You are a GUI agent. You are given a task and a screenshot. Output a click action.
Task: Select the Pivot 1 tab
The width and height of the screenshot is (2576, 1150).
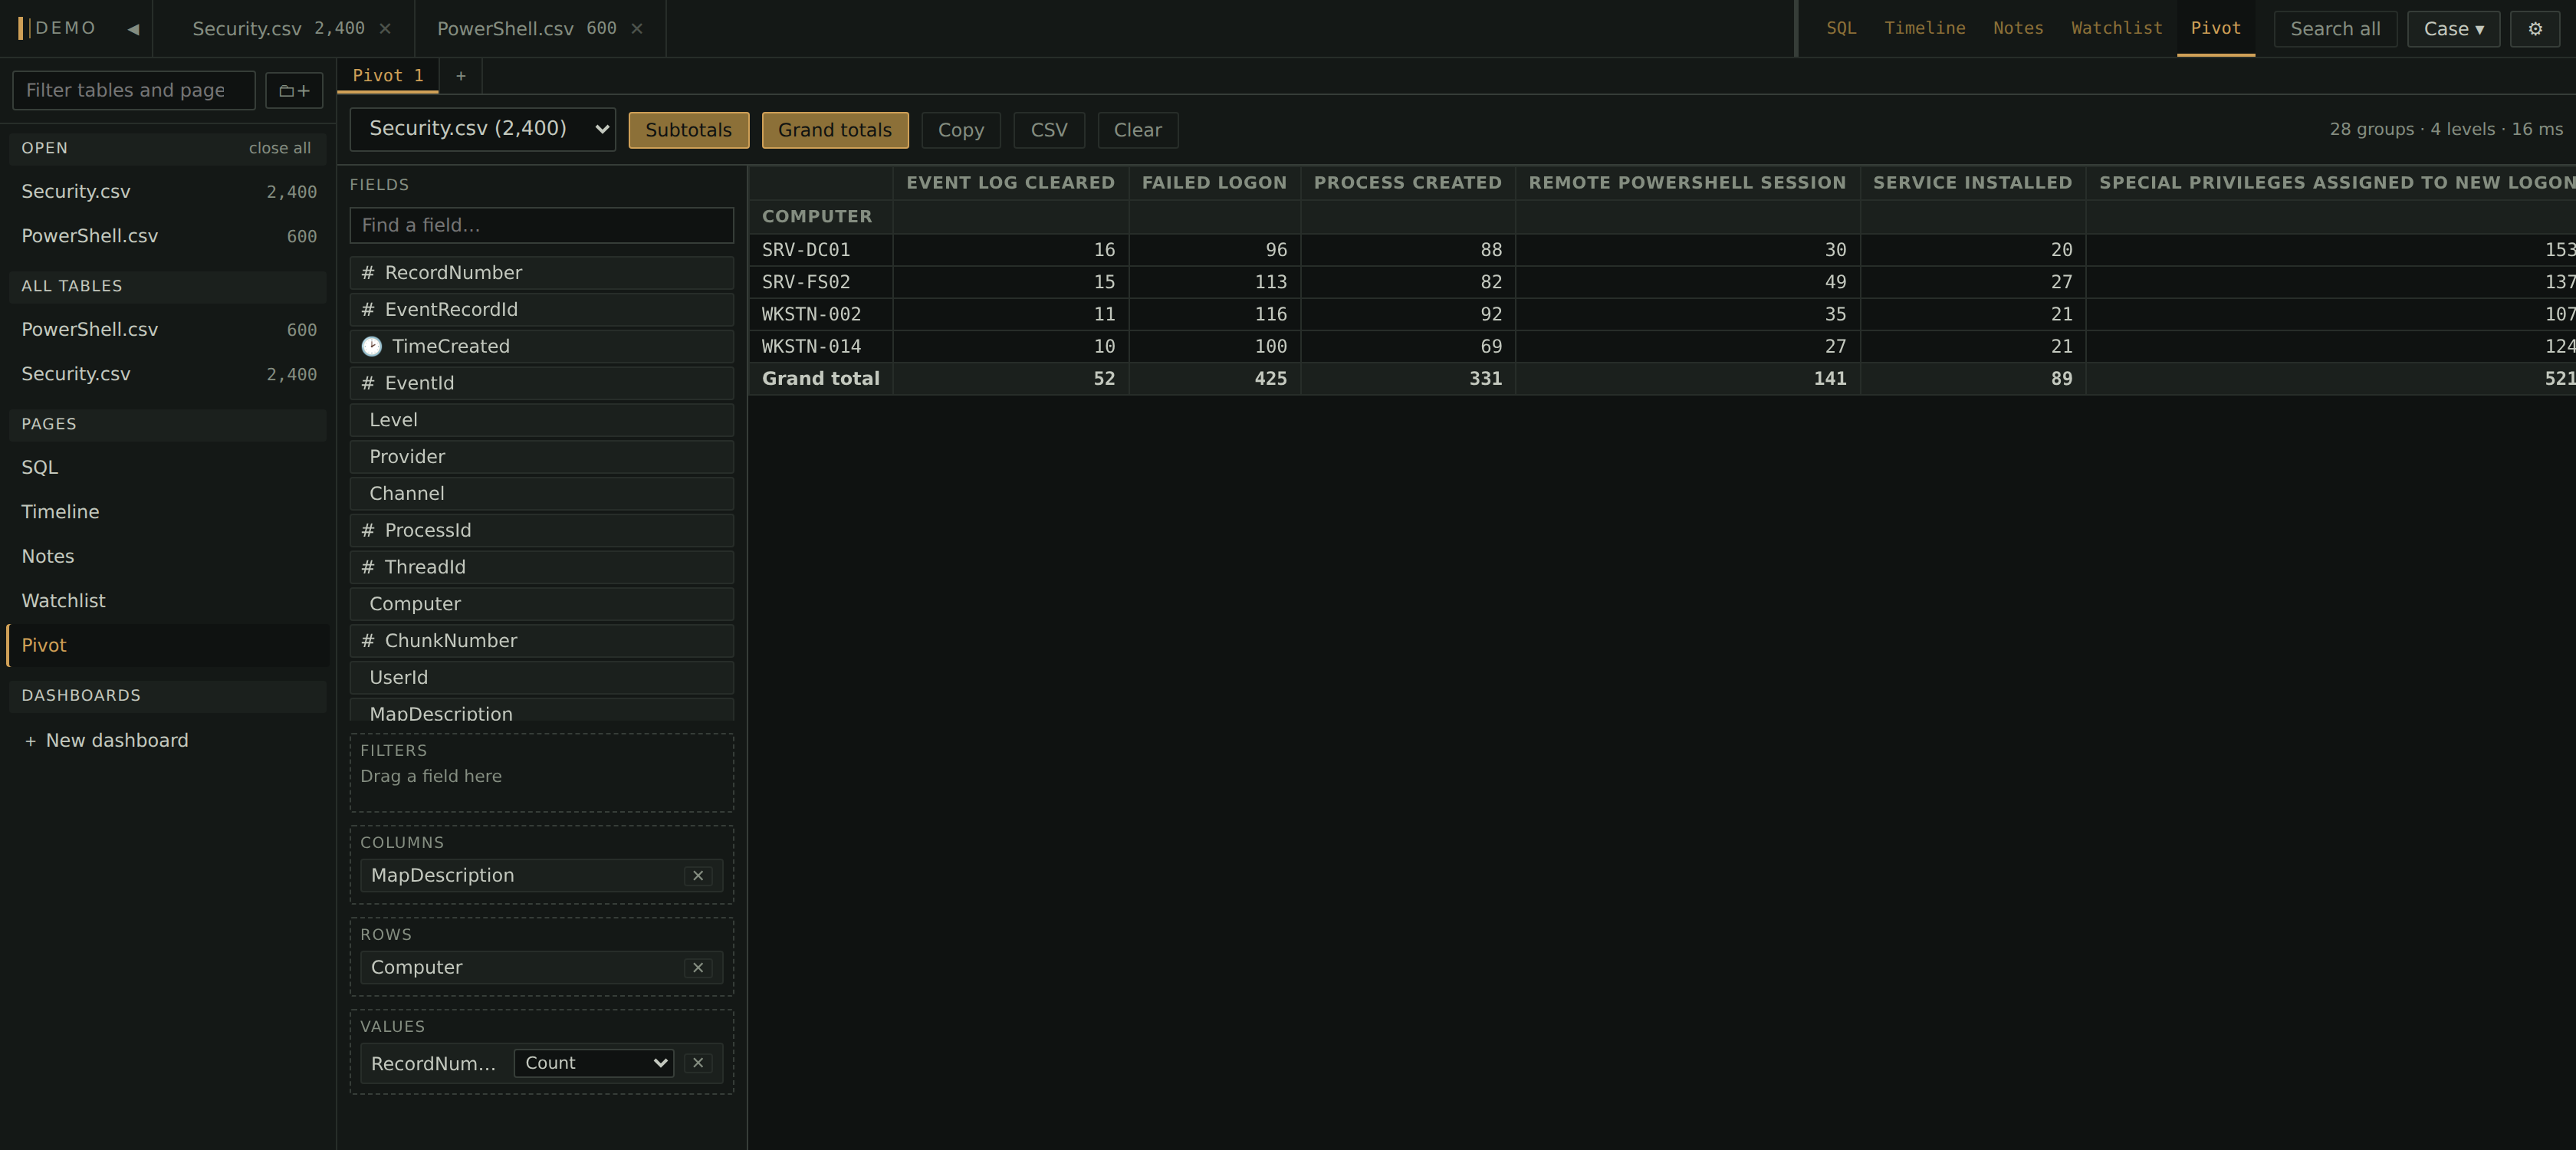click(388, 76)
